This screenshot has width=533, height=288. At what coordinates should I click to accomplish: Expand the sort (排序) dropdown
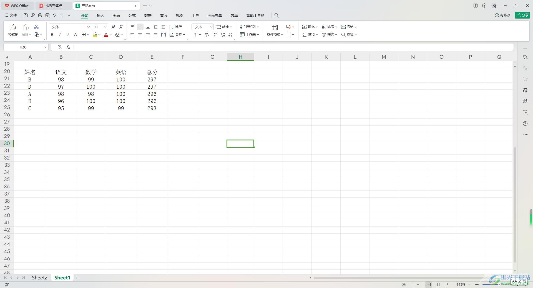(x=336, y=27)
